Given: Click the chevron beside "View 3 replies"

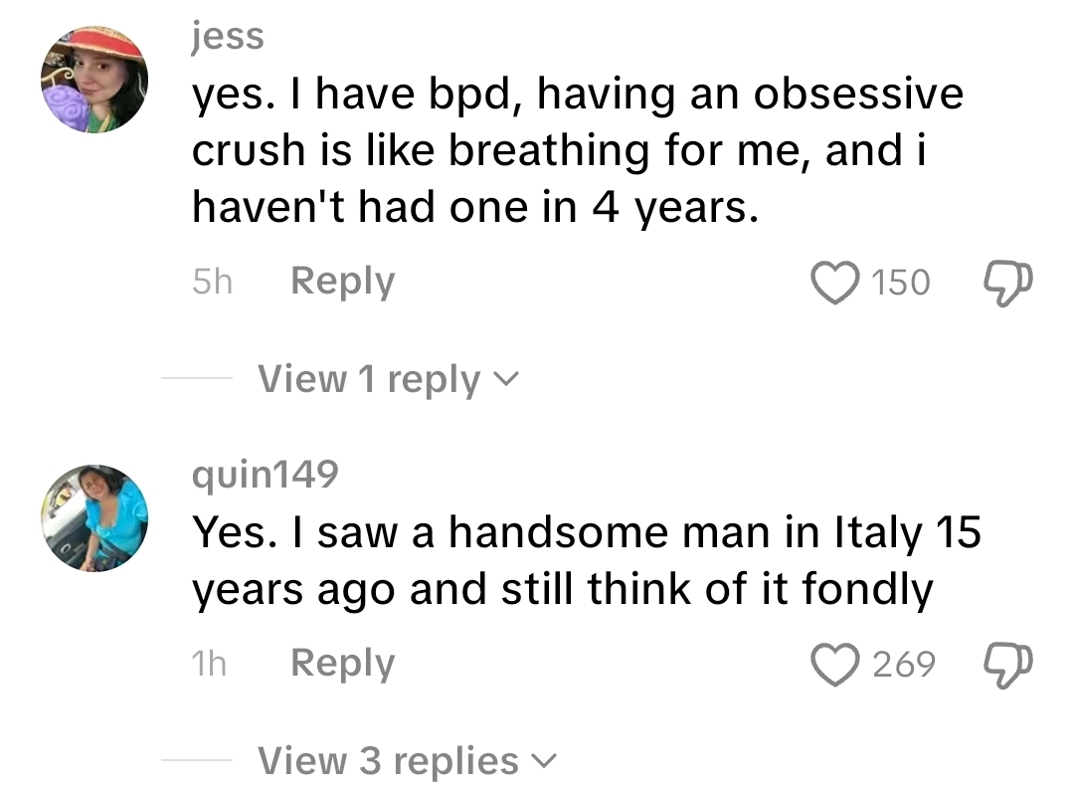Looking at the screenshot, I should [x=543, y=762].
